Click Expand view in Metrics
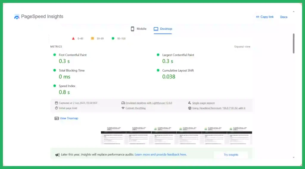 [242, 47]
